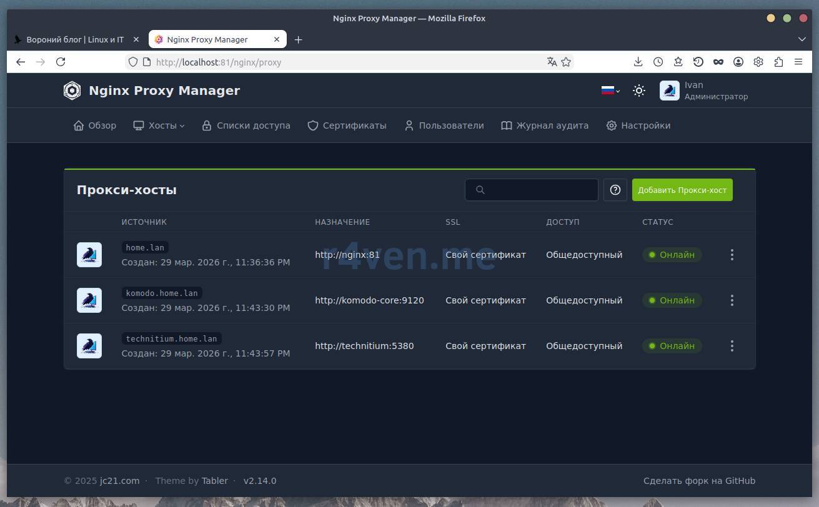Follow the Сделать форк на GitHub link
Viewport: 819px width, 507px height.
coord(699,481)
